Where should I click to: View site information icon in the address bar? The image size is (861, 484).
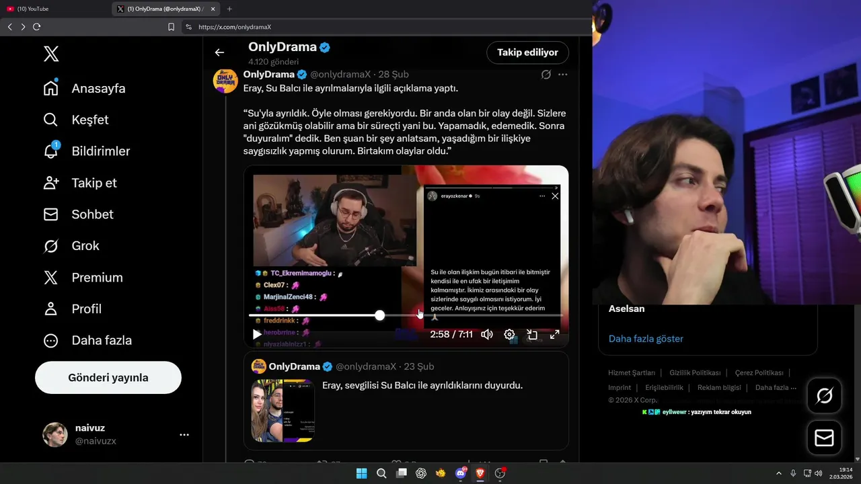188,27
